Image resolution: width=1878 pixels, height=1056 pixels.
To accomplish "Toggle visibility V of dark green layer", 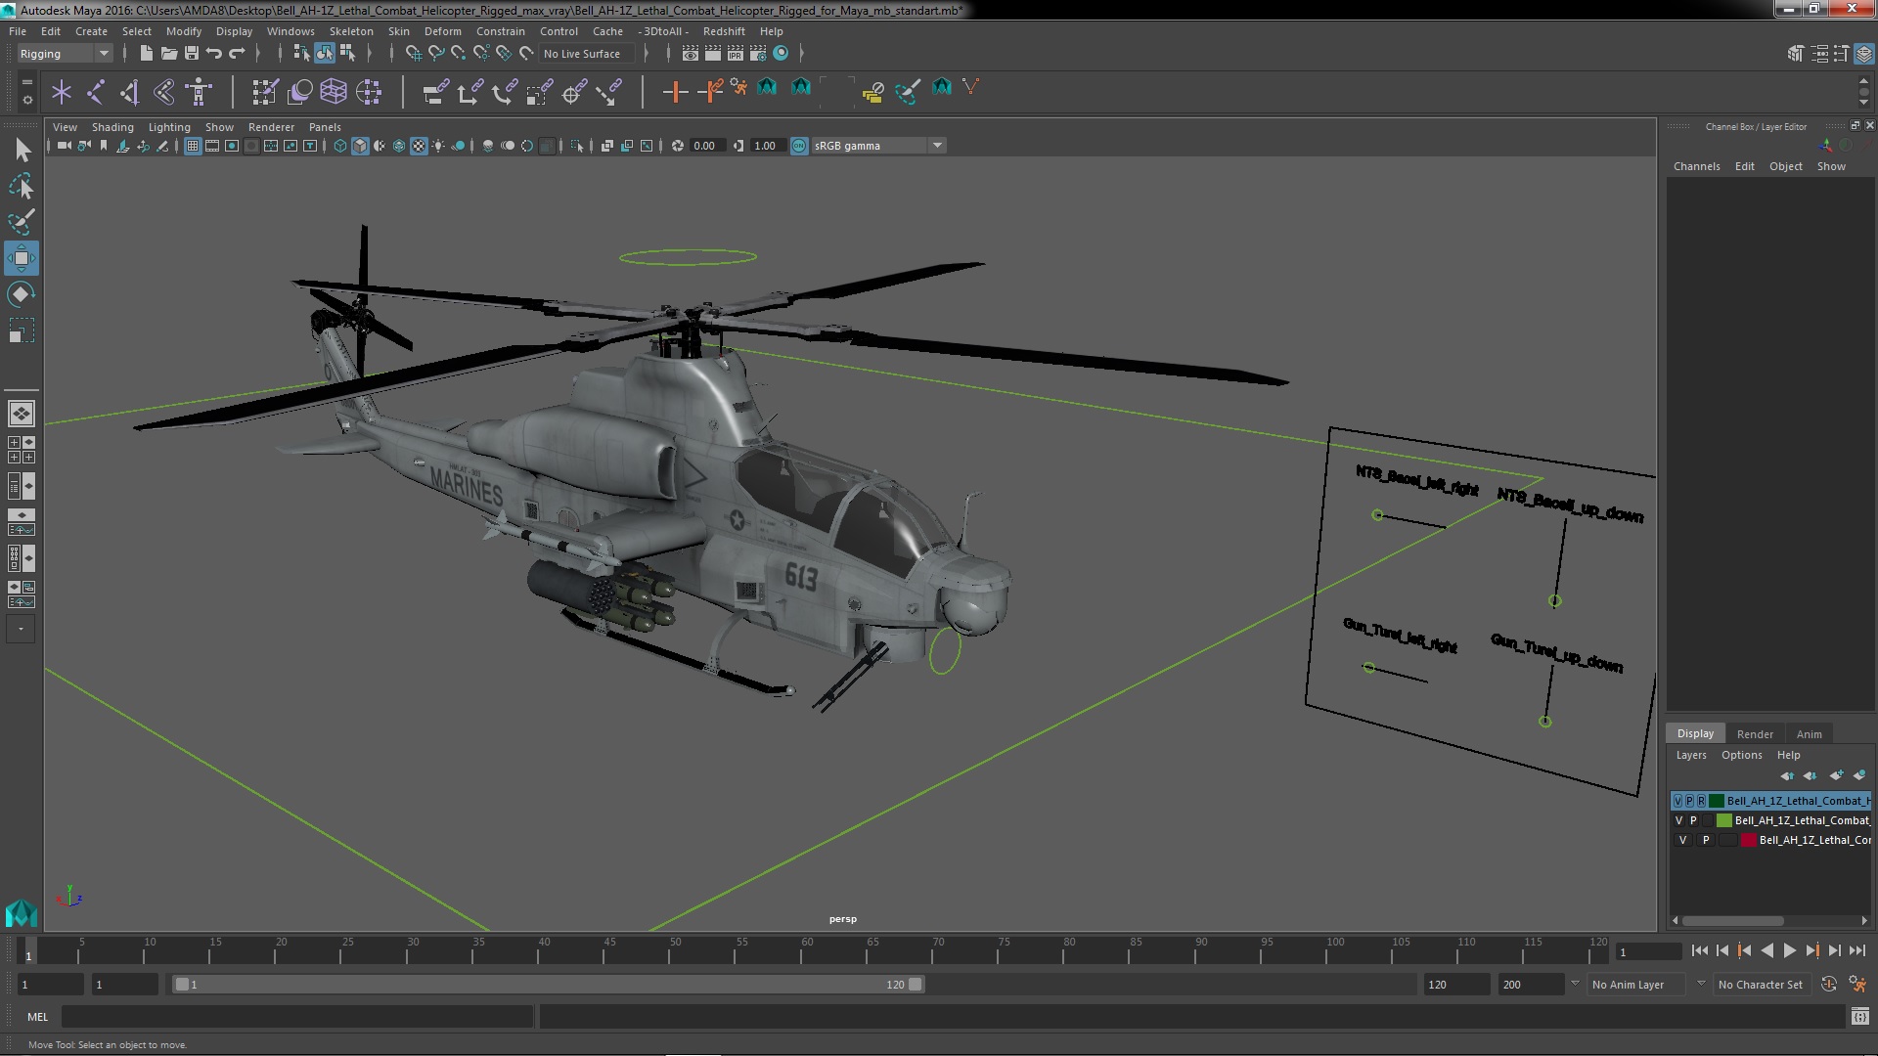I will click(1677, 801).
